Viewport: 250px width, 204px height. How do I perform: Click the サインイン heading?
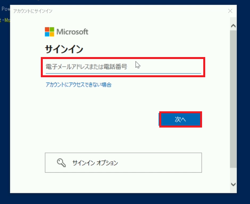point(64,49)
